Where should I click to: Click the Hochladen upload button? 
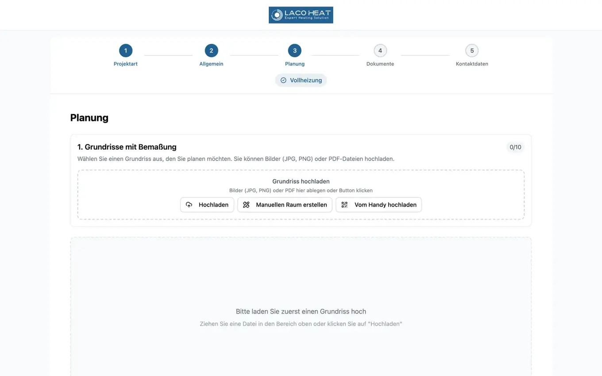click(207, 205)
